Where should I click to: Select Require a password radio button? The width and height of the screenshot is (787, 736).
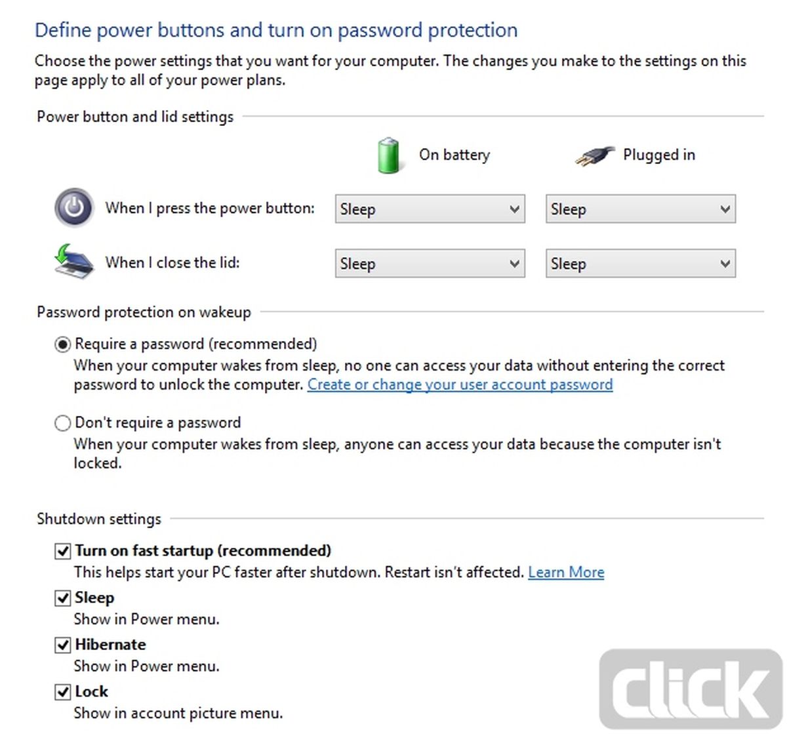pos(63,344)
